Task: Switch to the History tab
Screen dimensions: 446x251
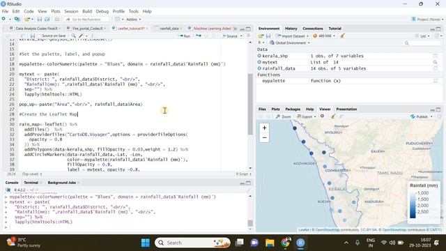Action: 291,29
